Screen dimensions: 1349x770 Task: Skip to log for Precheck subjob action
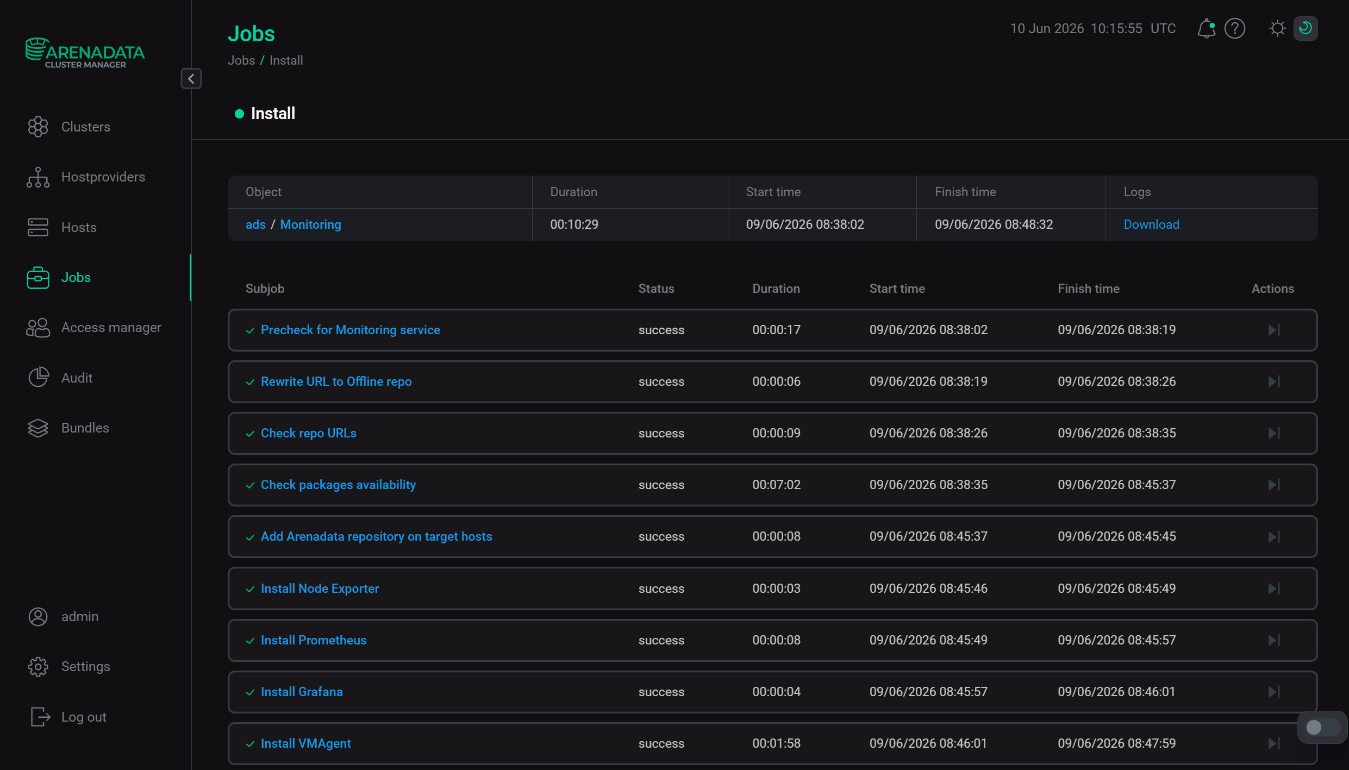pos(1274,330)
